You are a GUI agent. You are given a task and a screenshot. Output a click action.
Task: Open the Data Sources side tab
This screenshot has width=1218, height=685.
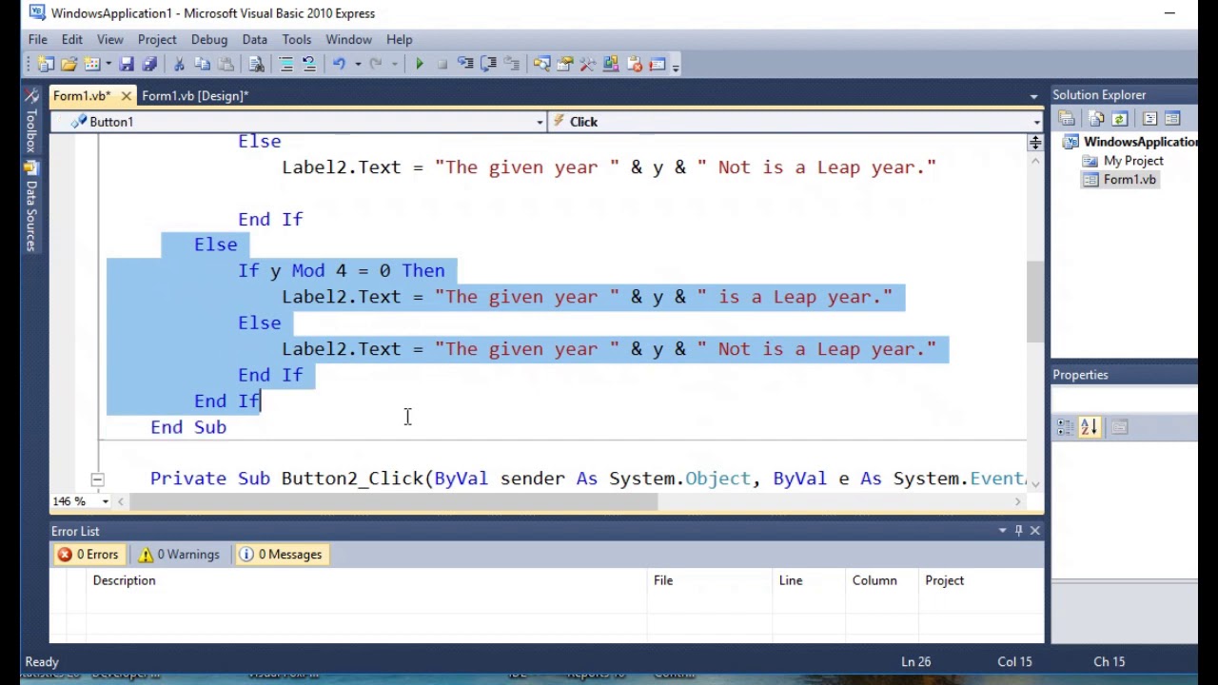[x=30, y=208]
